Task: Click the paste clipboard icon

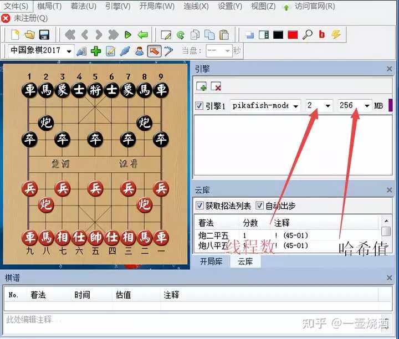Action: pyautogui.click(x=224, y=35)
